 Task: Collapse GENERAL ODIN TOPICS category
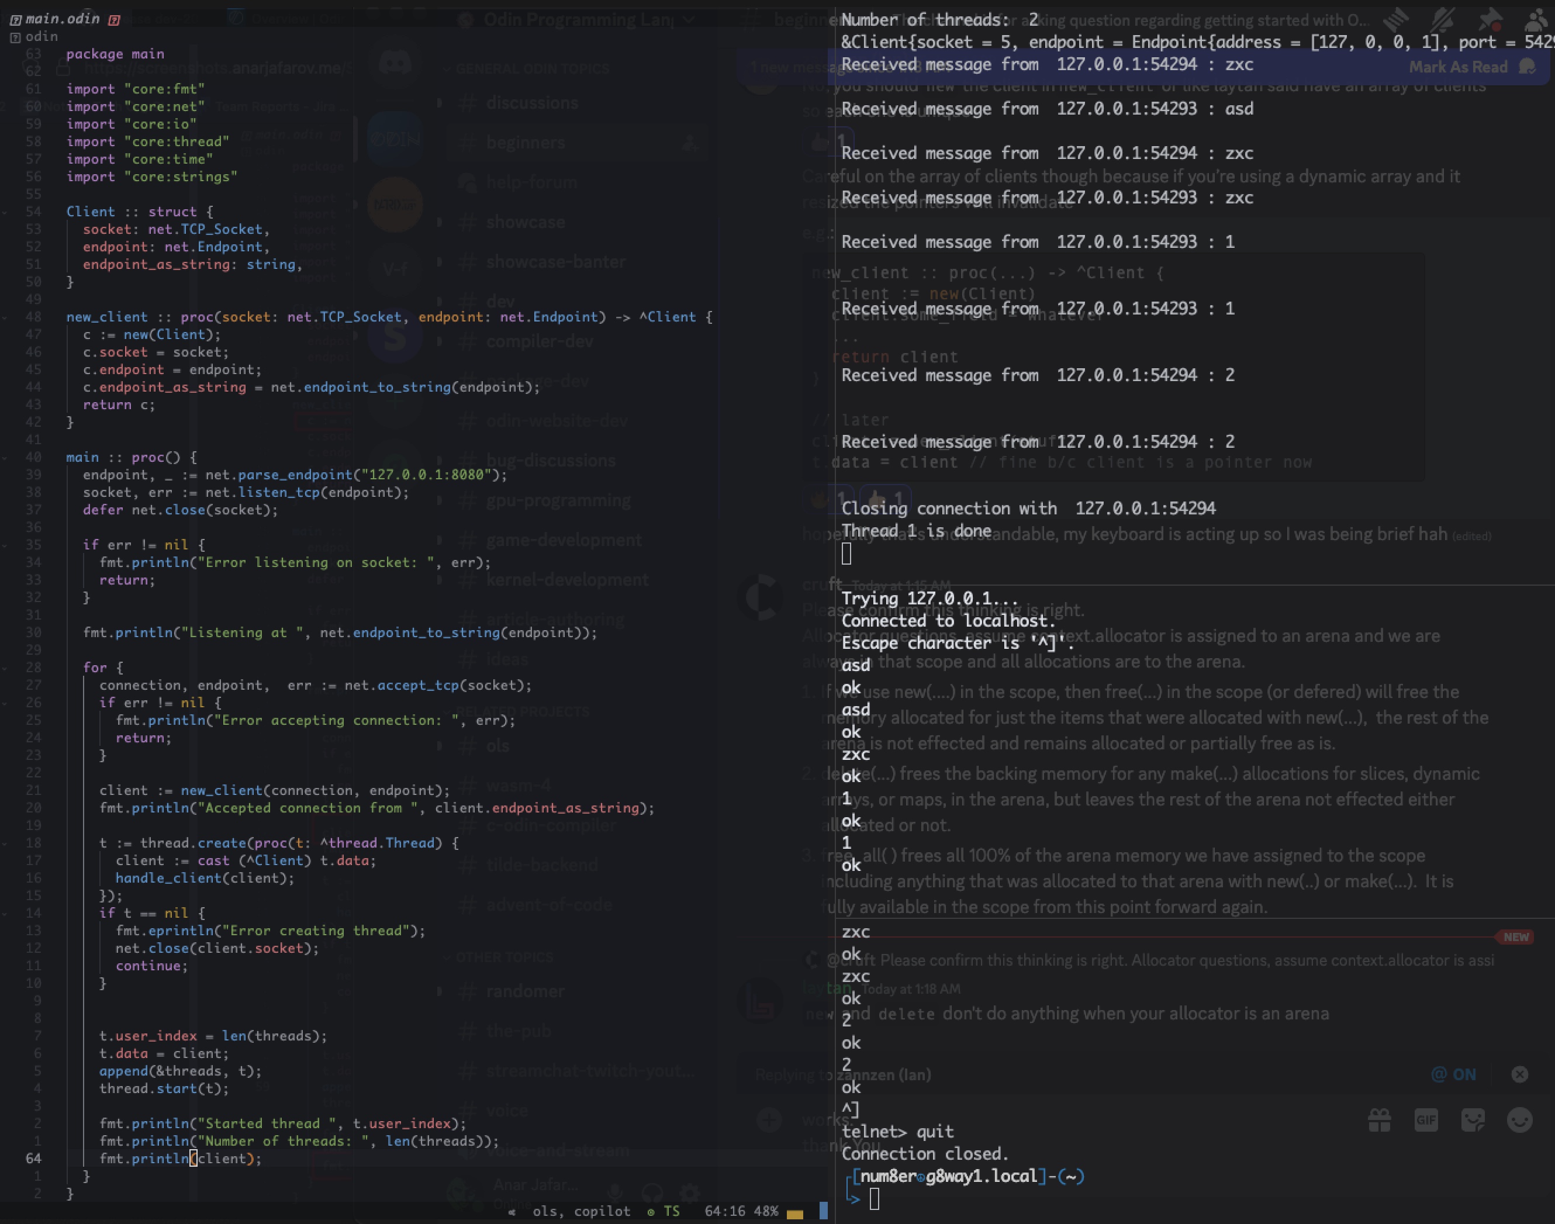[526, 69]
